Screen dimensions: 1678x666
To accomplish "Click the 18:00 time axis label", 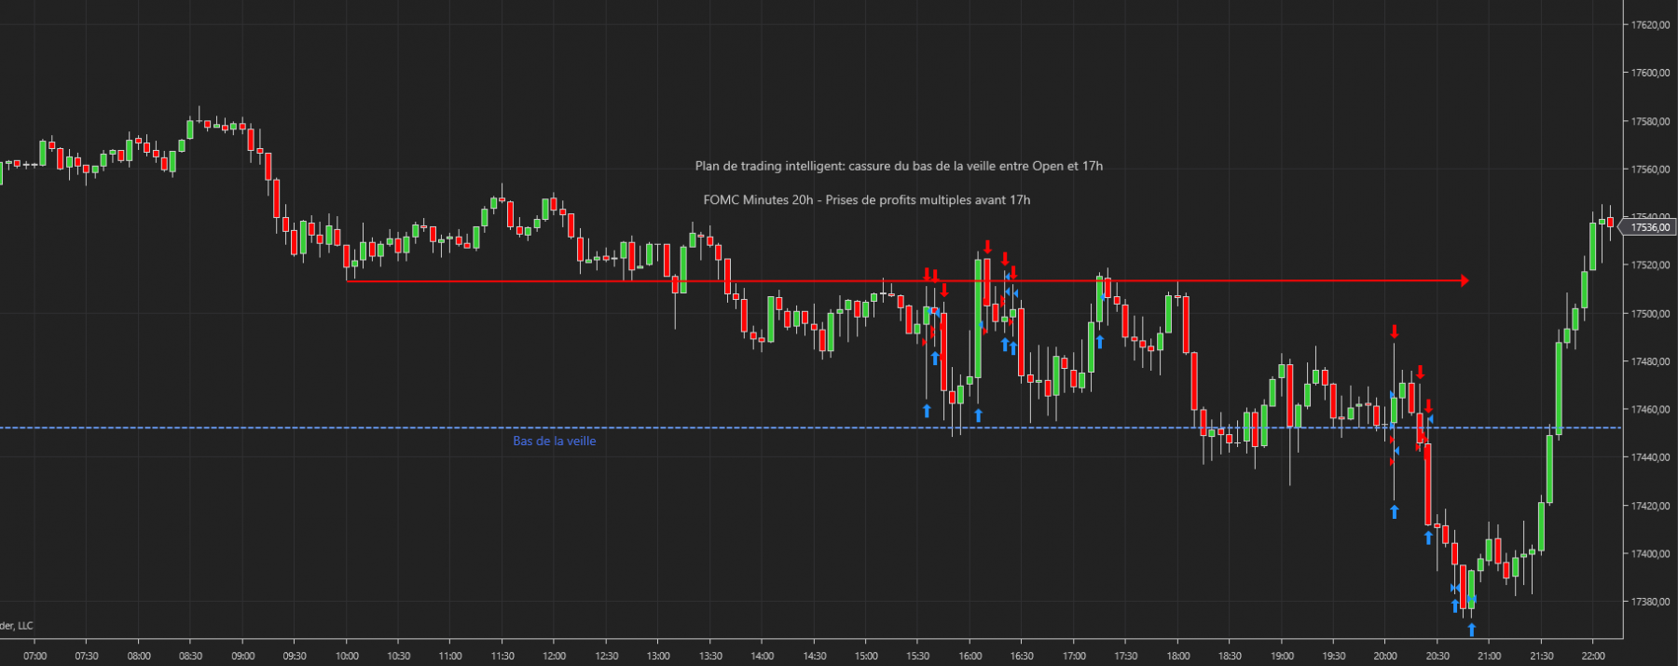I will point(1177,656).
